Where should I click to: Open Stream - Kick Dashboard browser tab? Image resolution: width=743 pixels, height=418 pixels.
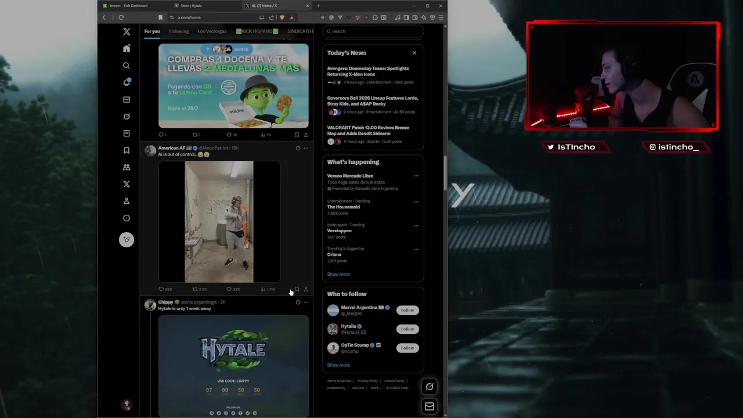132,6
